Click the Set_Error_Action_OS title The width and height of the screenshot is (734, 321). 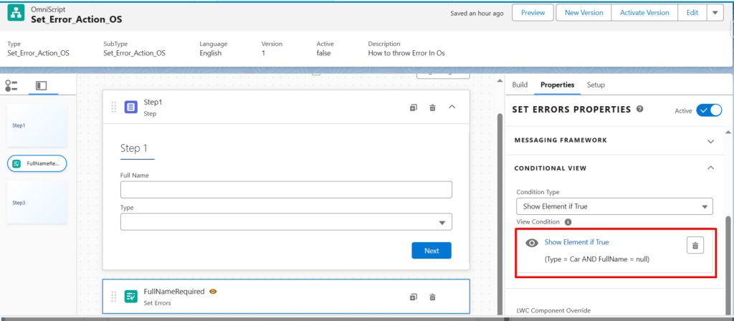click(x=76, y=19)
